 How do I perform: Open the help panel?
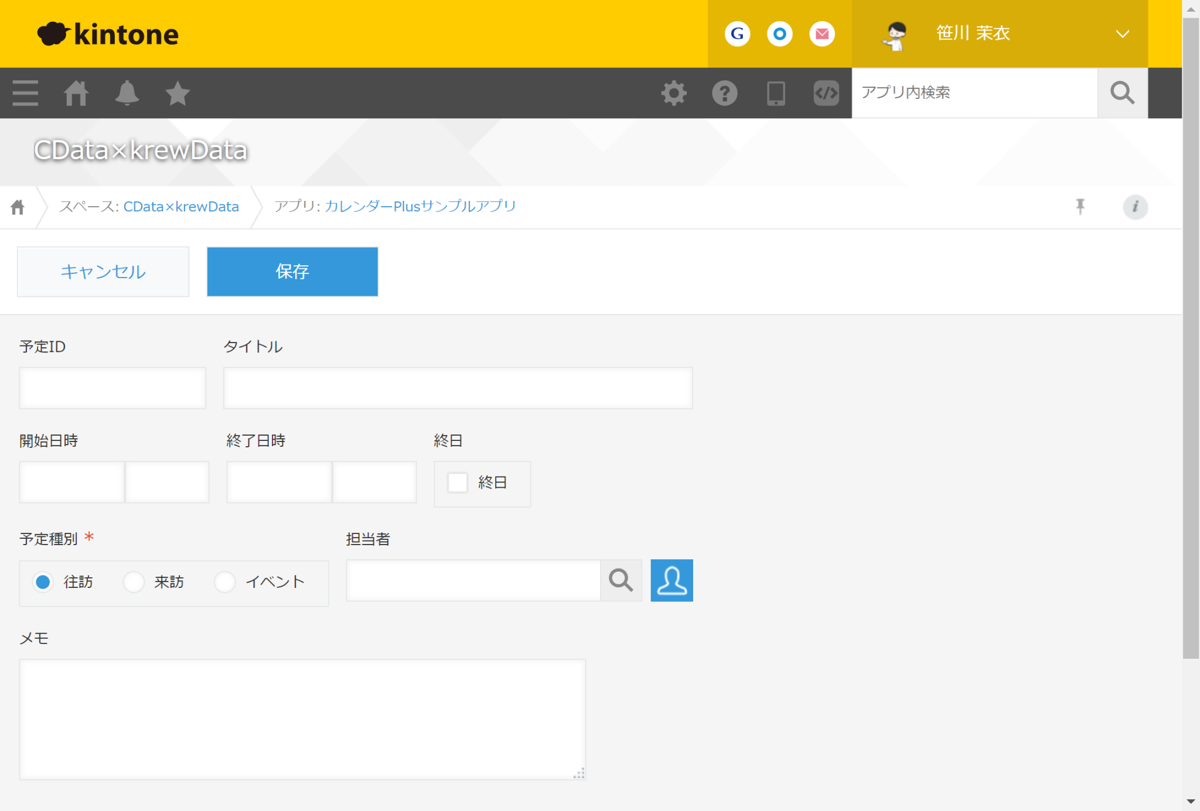pyautogui.click(x=725, y=93)
